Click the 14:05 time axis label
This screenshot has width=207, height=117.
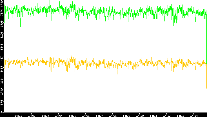72,116
